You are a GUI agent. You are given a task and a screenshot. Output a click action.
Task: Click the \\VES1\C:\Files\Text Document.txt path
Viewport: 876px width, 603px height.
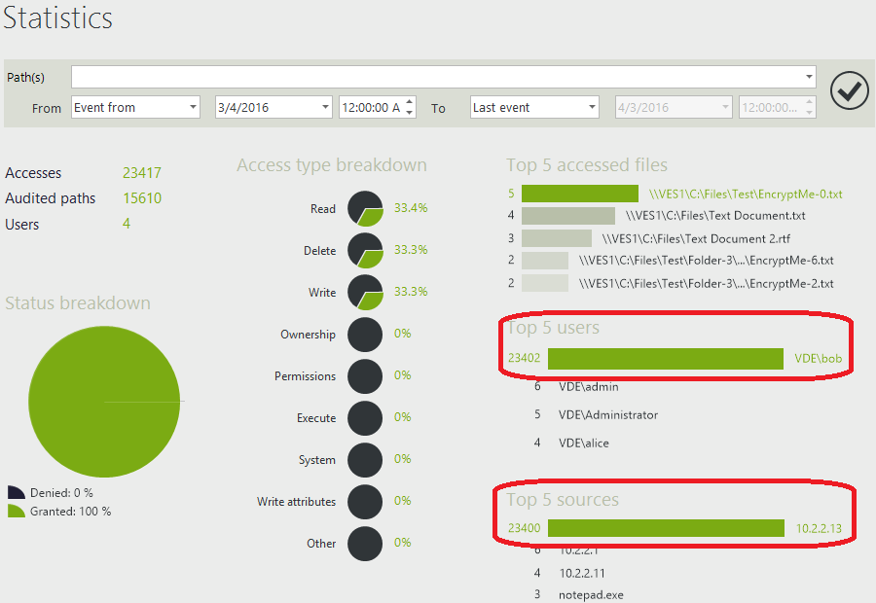(715, 216)
